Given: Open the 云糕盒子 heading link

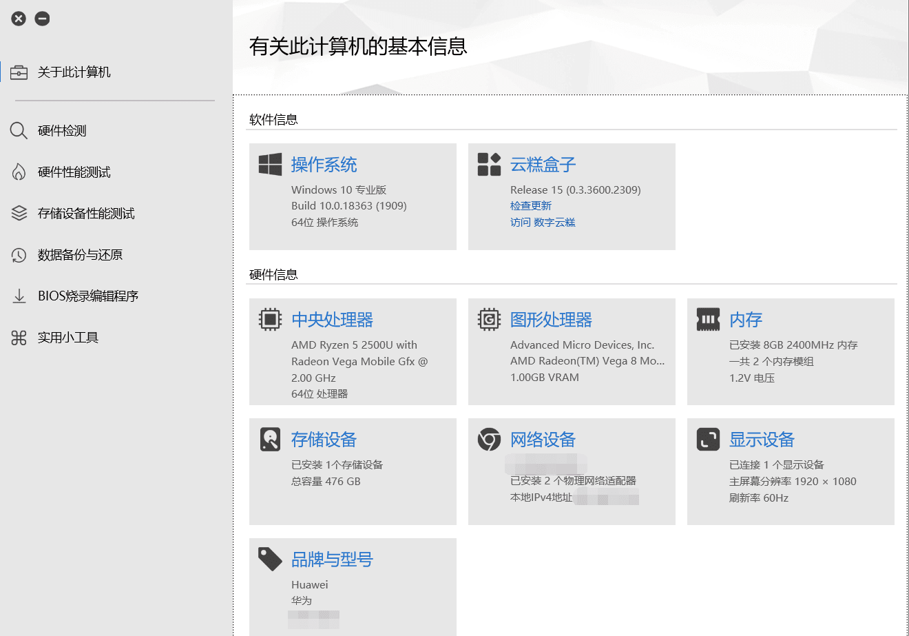Looking at the screenshot, I should pos(543,165).
